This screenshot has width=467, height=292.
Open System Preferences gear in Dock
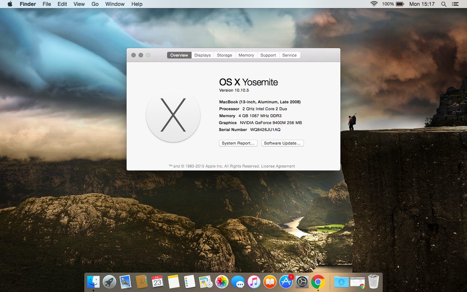pos(302,282)
